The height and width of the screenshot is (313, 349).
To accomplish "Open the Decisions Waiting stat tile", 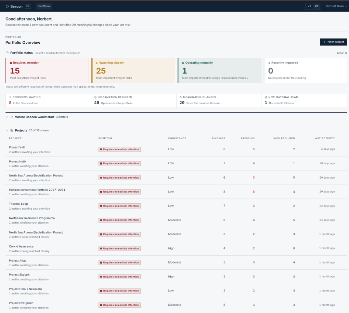I will (48, 101).
